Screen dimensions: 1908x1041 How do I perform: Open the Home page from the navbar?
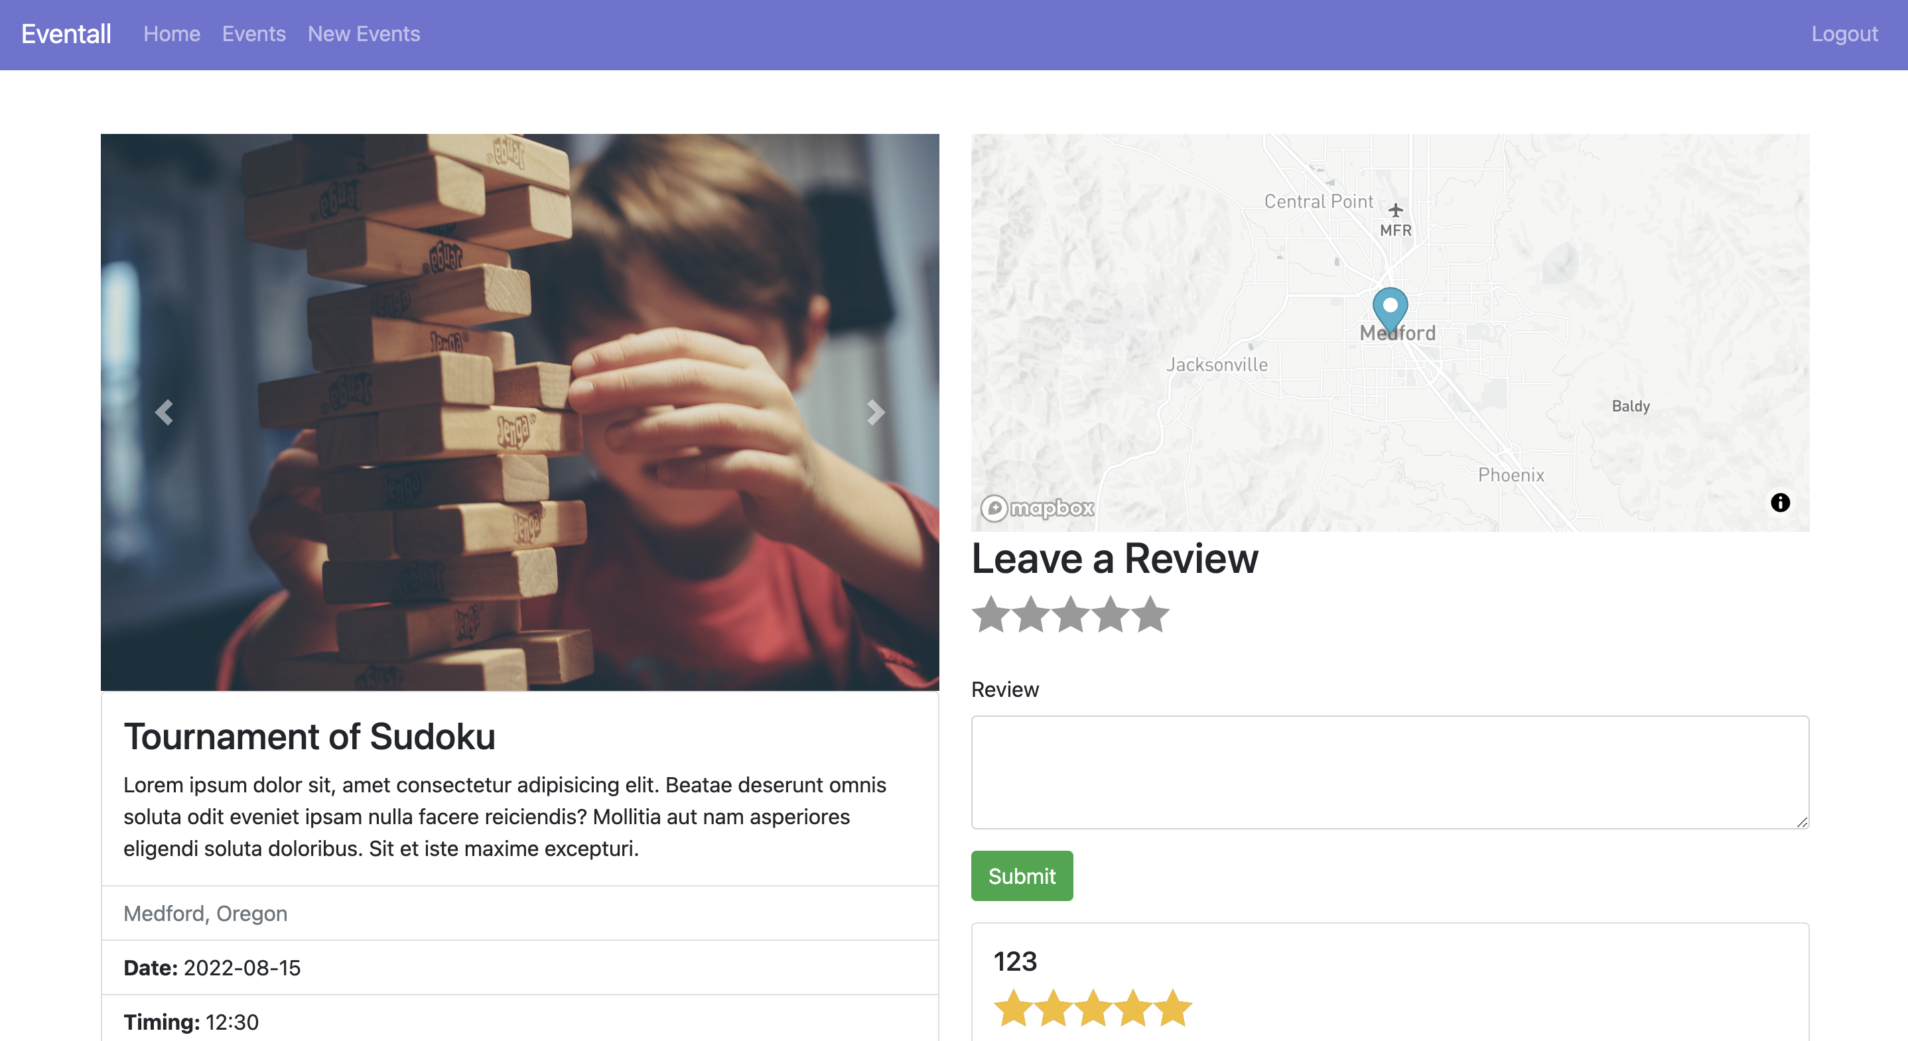(172, 34)
